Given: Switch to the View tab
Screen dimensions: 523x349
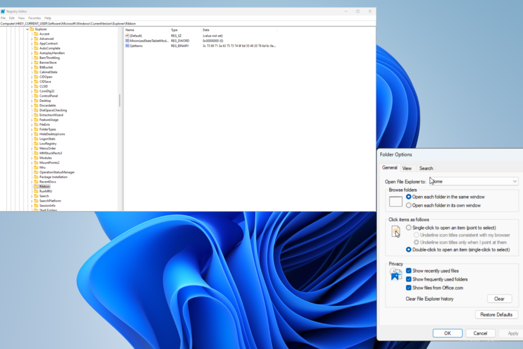Looking at the screenshot, I should tap(407, 168).
